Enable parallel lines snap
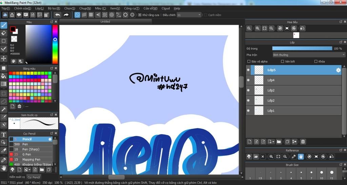The width and height of the screenshot is (347, 185). (x=84, y=15)
